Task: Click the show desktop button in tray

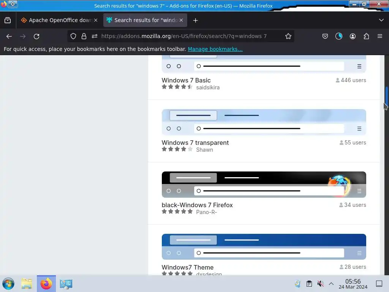Action: [x=379, y=284]
